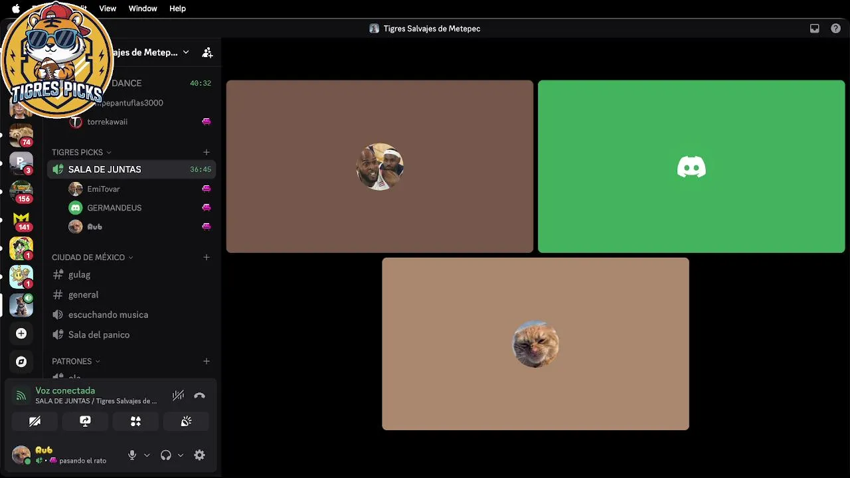This screenshot has width=850, height=478.
Task: Mute the microphone
Action: click(x=132, y=455)
